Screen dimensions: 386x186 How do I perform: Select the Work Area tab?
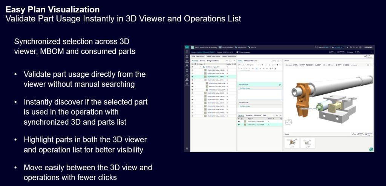[258, 115]
